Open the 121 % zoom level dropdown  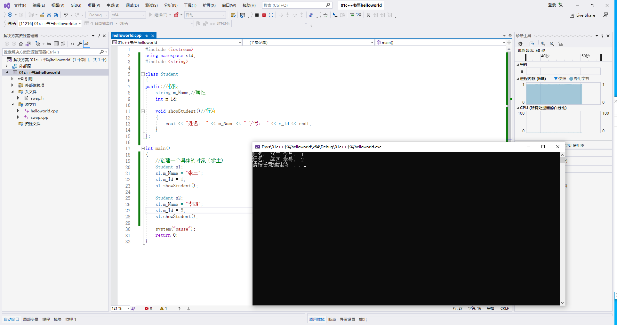pyautogui.click(x=121, y=308)
